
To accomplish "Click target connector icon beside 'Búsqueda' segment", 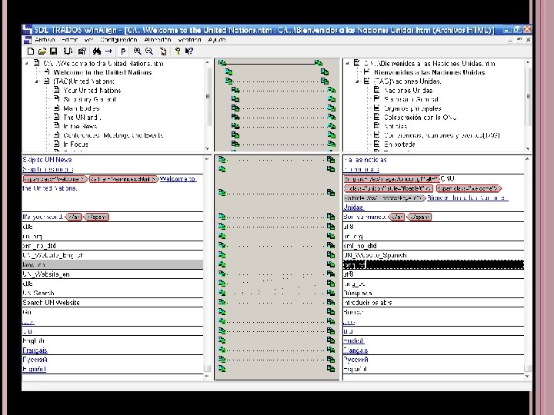I will pyautogui.click(x=331, y=293).
